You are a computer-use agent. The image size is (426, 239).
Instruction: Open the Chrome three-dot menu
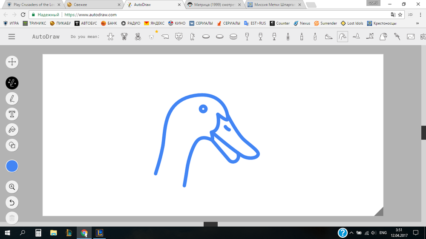click(x=420, y=14)
